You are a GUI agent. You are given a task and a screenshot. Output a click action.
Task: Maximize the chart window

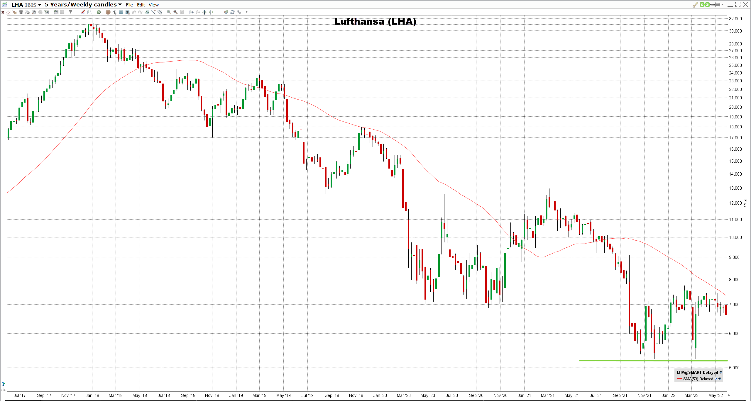(x=738, y=4)
